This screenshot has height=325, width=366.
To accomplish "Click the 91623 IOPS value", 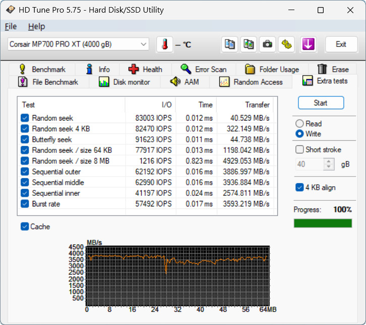I will point(153,139).
